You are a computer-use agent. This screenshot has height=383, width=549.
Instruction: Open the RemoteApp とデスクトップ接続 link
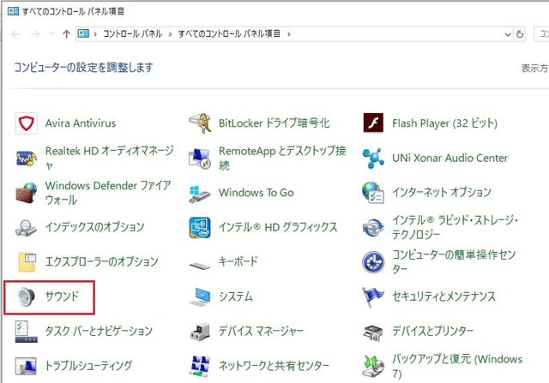[x=282, y=158]
